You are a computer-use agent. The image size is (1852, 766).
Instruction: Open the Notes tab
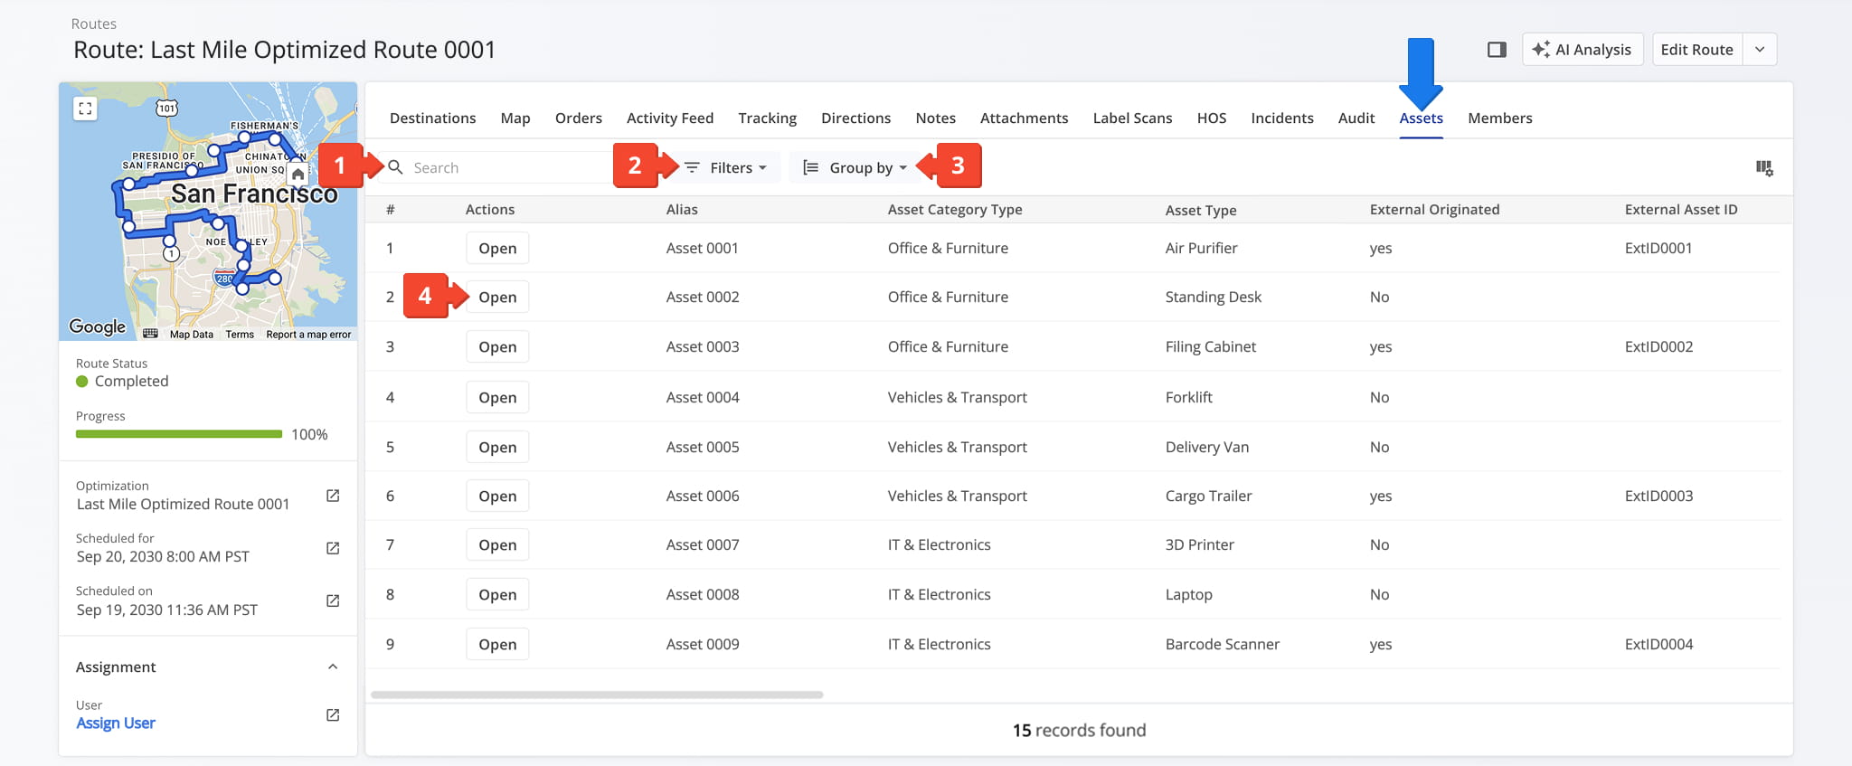pos(935,118)
